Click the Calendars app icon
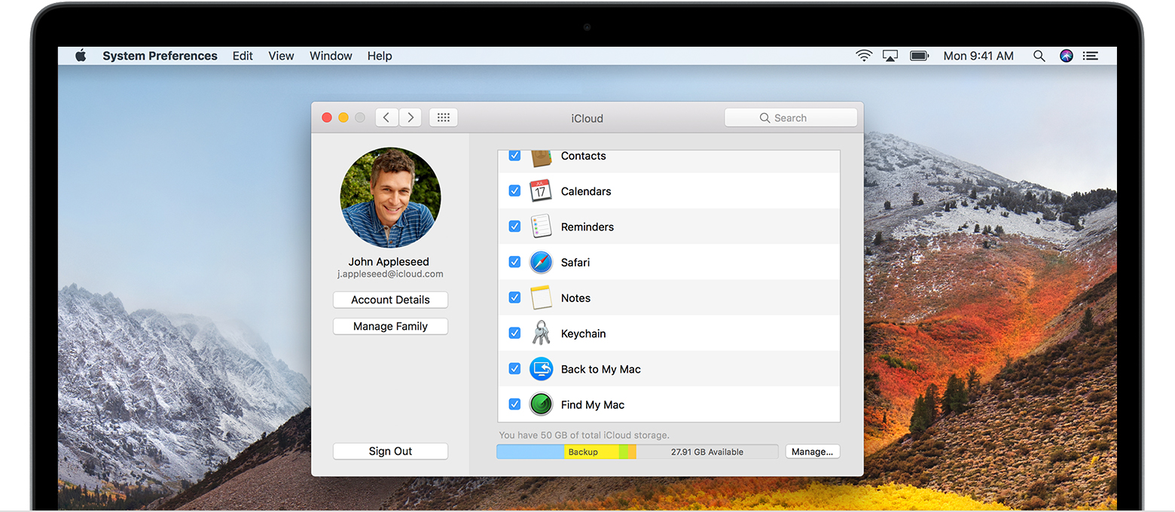Image resolution: width=1175 pixels, height=512 pixels. pyautogui.click(x=541, y=191)
